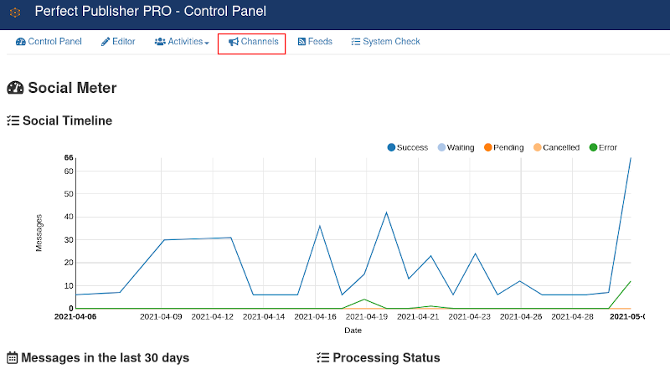Screen dimensions: 670x374
Task: Click the 50 y-axis value label
Action: pos(69,194)
